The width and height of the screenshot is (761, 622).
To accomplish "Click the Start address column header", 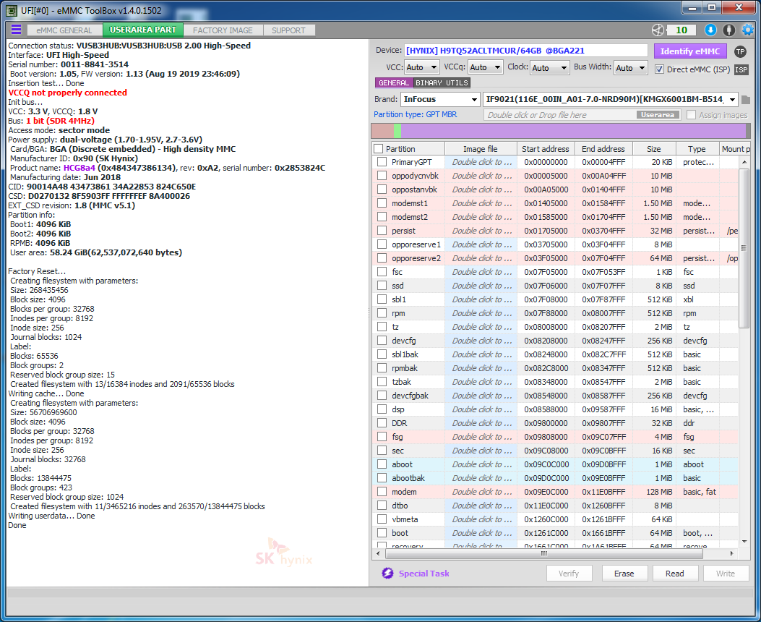I will (x=546, y=149).
